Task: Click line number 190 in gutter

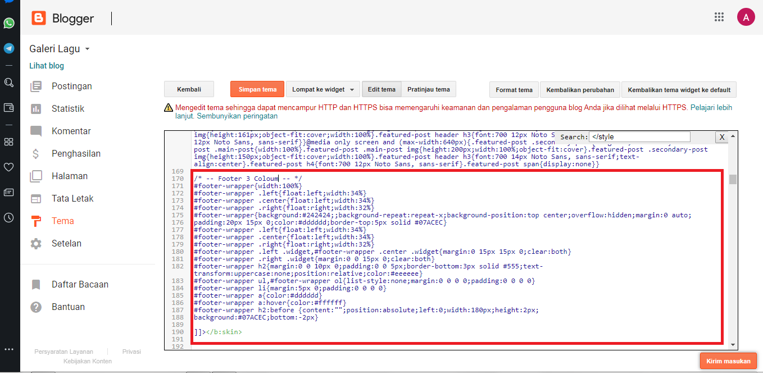Action: [178, 332]
